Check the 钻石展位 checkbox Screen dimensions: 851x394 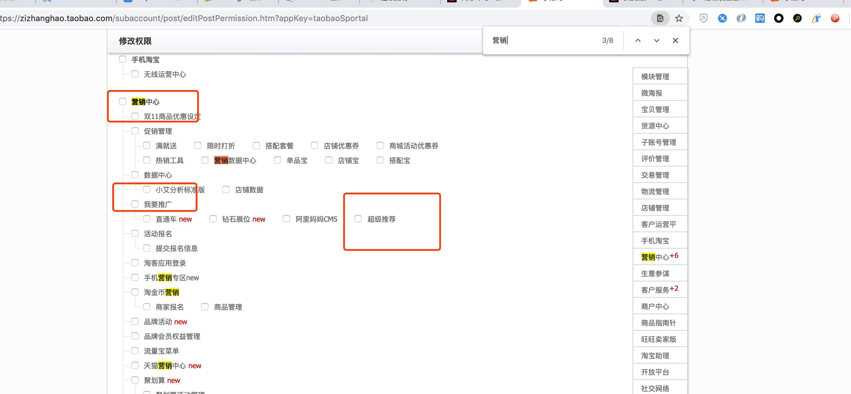pos(213,219)
